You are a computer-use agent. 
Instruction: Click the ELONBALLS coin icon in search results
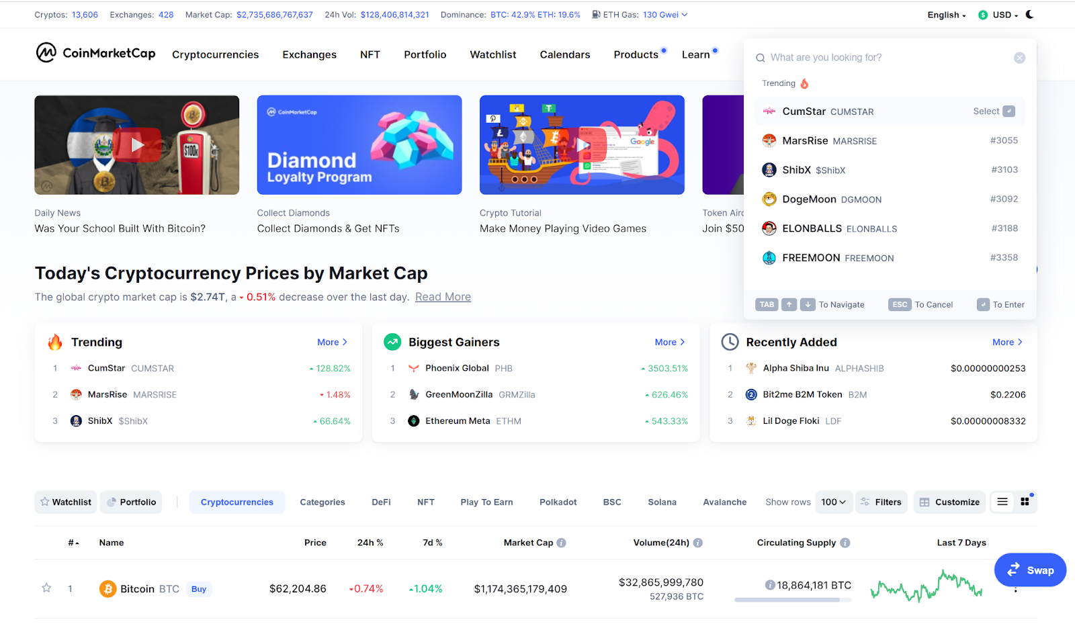(769, 228)
